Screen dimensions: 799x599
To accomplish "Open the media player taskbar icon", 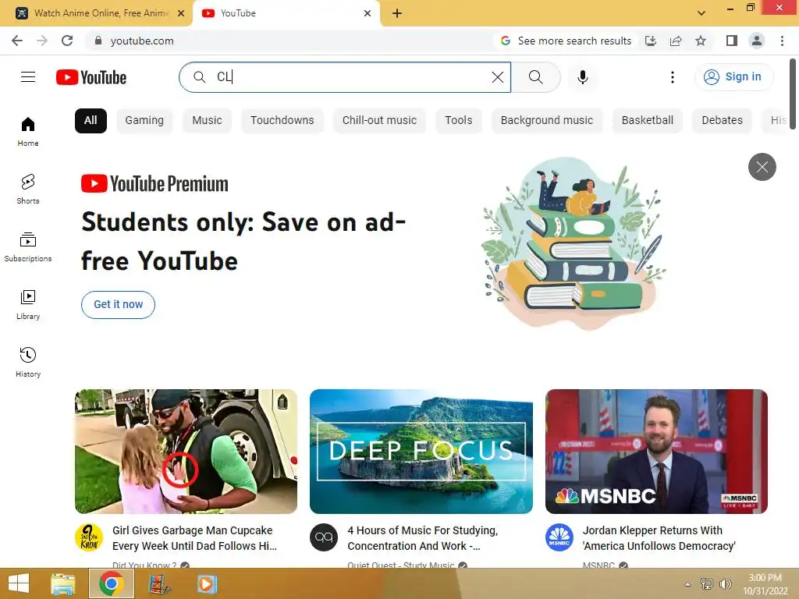I will [x=207, y=583].
